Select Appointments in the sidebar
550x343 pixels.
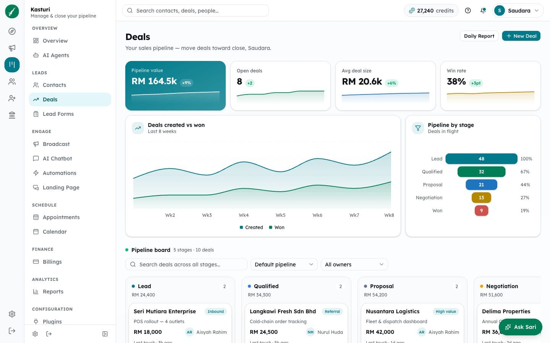[x=70, y=217]
